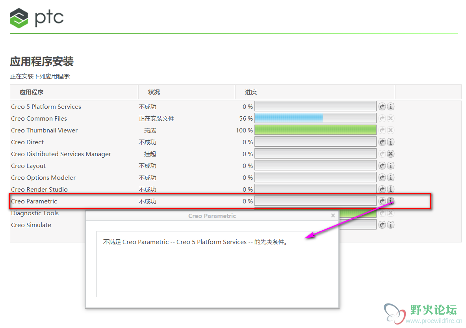Select the Creo Render Studio row name
The width and height of the screenshot is (466, 328).
tap(39, 189)
